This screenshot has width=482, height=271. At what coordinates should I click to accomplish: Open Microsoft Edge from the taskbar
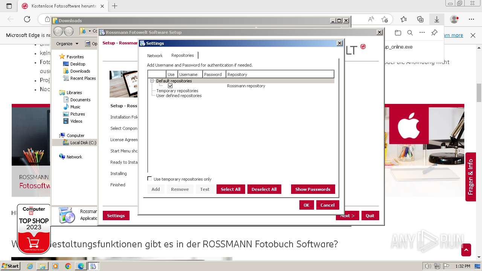click(81, 266)
